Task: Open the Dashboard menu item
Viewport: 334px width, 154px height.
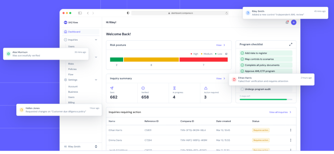Action: coord(81,32)
